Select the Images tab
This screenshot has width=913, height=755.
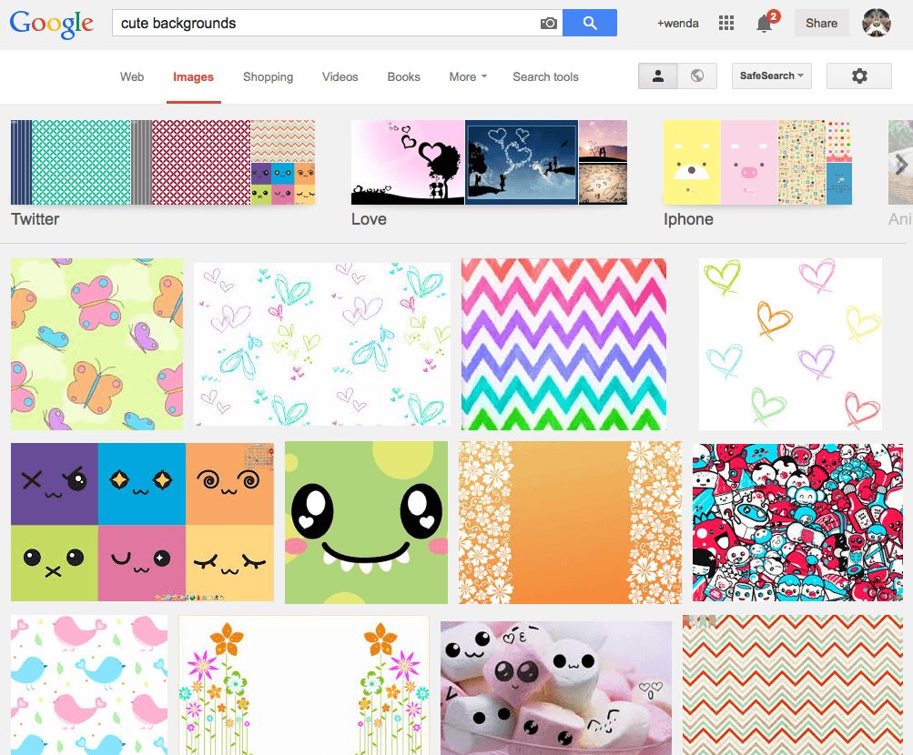click(193, 76)
